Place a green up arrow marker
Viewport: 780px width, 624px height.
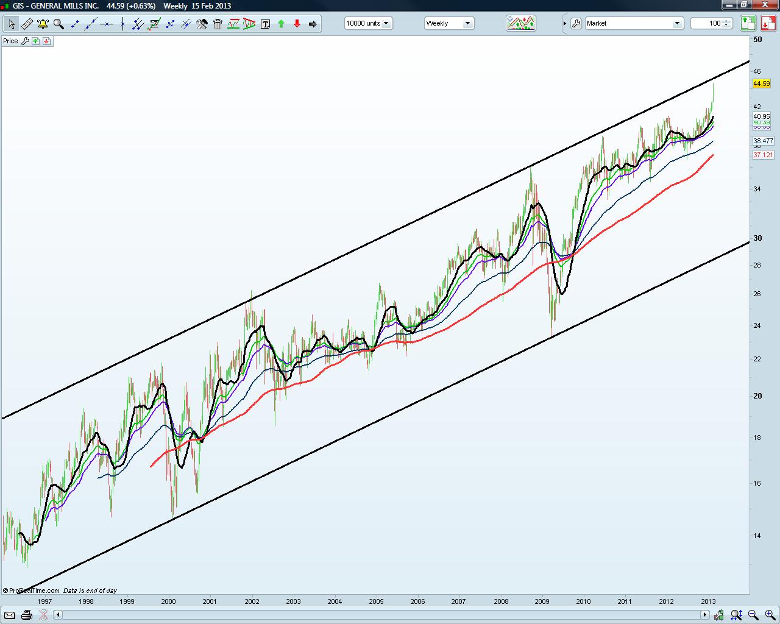click(x=281, y=24)
